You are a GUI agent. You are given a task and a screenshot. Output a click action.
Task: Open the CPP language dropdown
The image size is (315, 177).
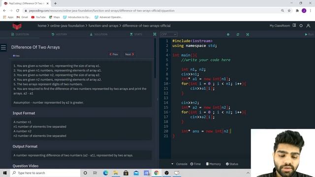pos(169,34)
